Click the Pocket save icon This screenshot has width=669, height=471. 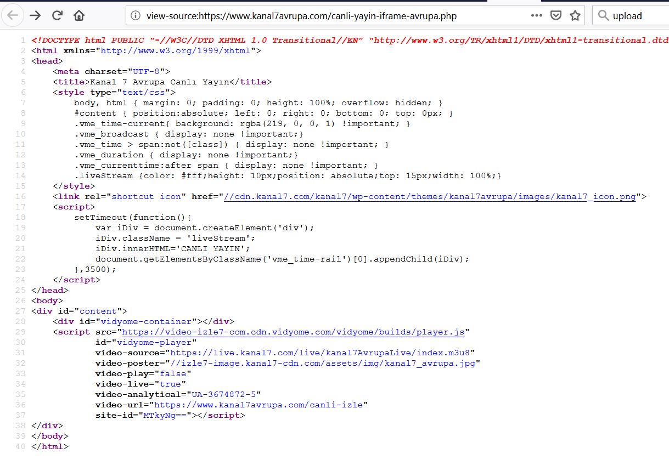click(x=556, y=15)
